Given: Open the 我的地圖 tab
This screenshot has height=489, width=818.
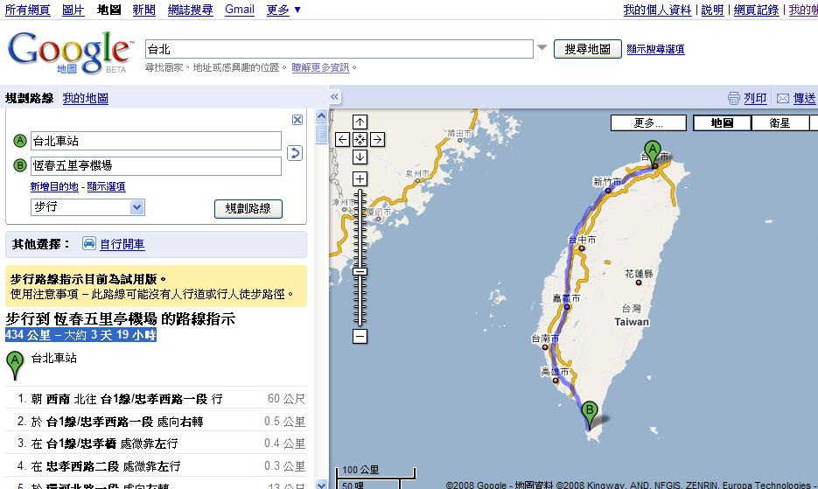Looking at the screenshot, I should (85, 98).
